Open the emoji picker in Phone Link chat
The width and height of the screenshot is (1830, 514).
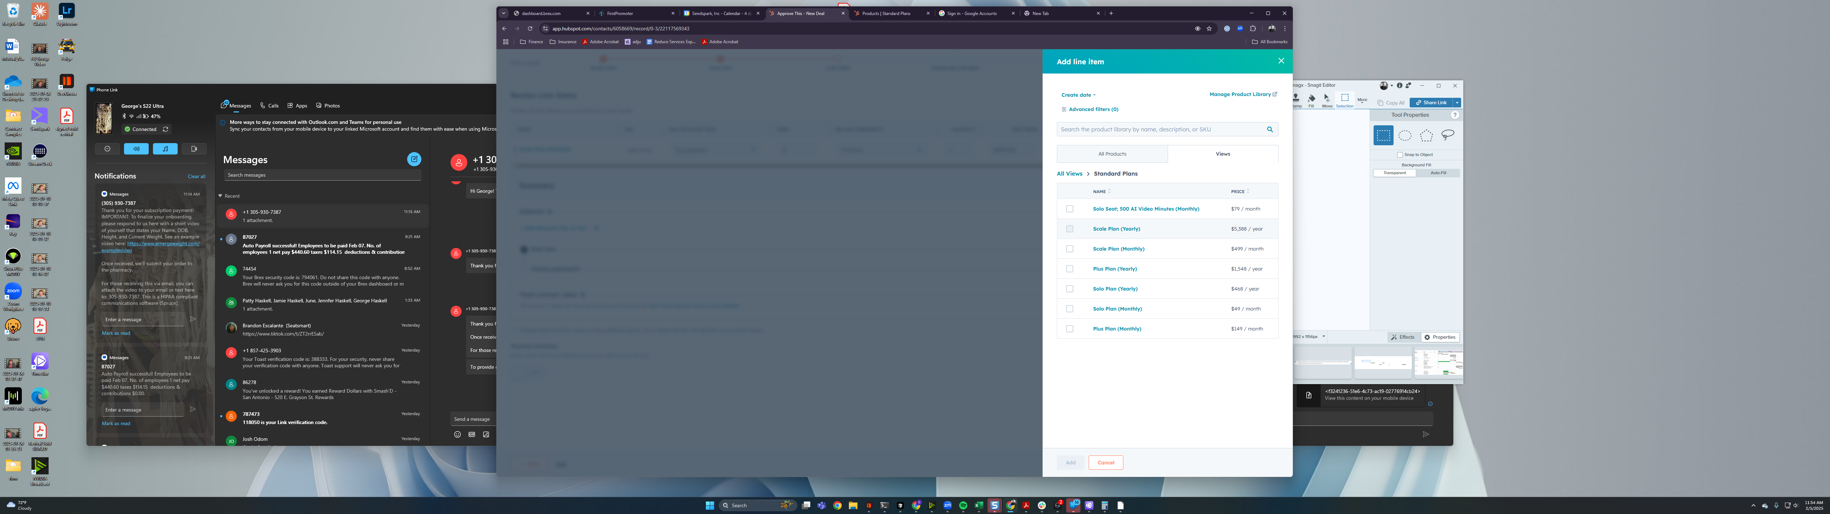(457, 434)
